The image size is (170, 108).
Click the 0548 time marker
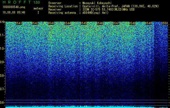coord(132,23)
